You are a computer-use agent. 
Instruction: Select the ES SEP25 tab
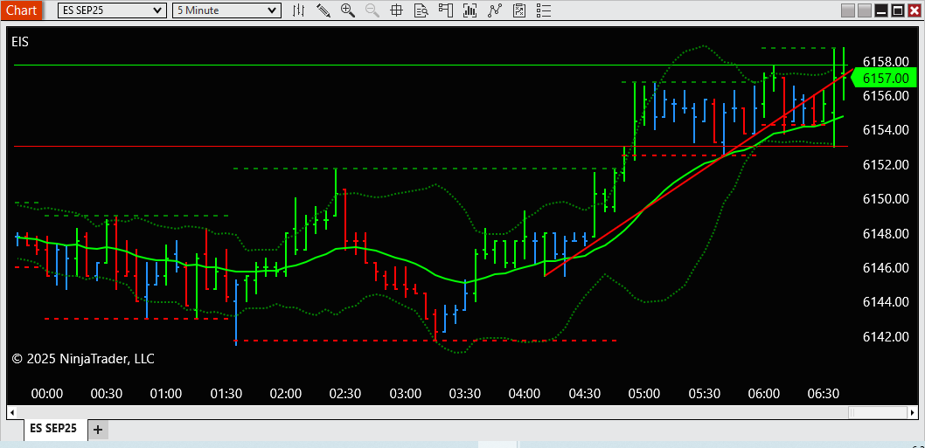[x=53, y=429]
